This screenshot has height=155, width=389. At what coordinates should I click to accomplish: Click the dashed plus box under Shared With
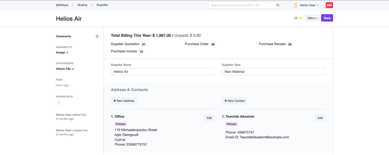(x=59, y=103)
